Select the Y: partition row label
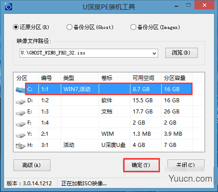This screenshot has height=192, width=218. click(x=29, y=134)
